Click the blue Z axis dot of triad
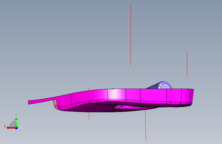The width and height of the screenshot is (222, 144). coord(17,128)
